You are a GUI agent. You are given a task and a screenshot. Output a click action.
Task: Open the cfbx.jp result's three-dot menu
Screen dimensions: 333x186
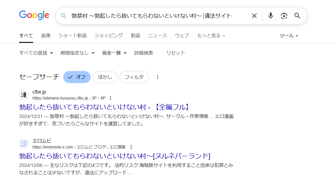pos(110,98)
